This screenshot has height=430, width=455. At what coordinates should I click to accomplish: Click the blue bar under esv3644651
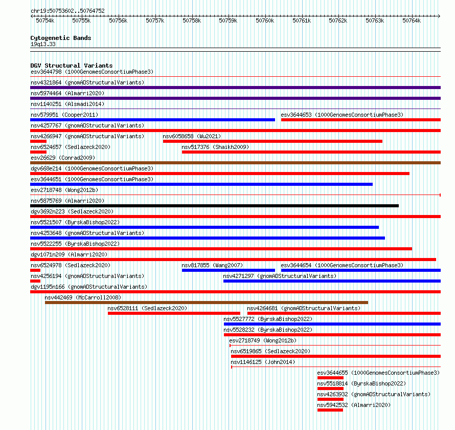[x=201, y=184]
